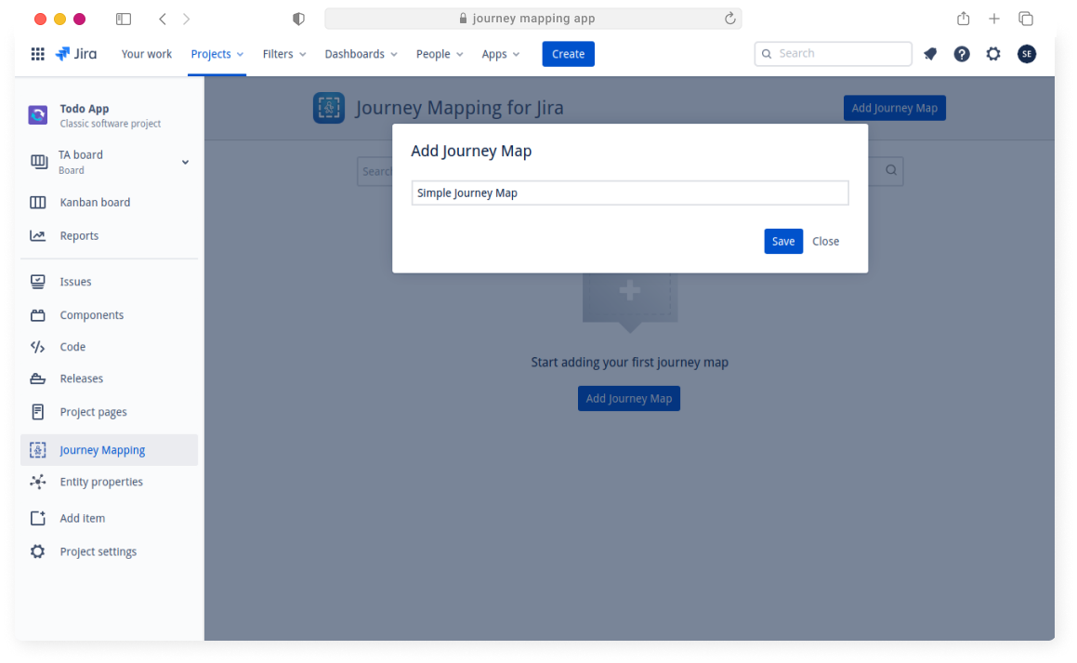Click the Jira logo
The height and width of the screenshot is (663, 1077).
point(76,54)
